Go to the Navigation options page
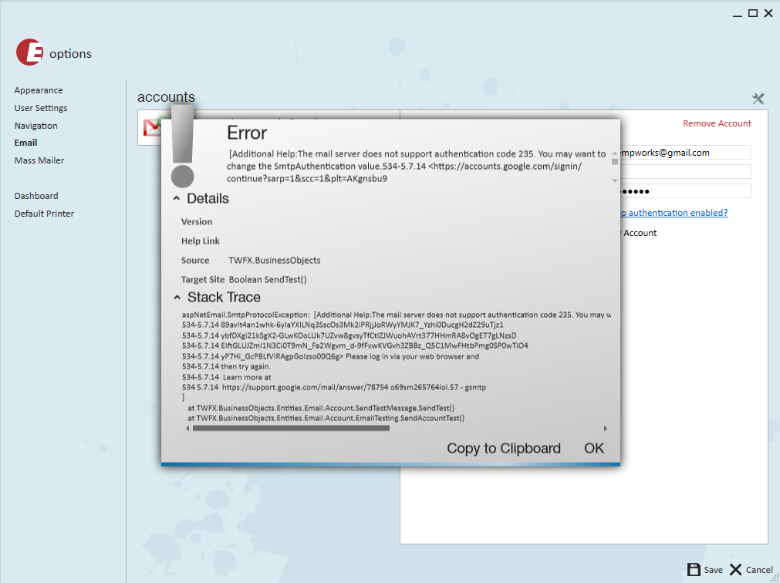 click(x=35, y=126)
